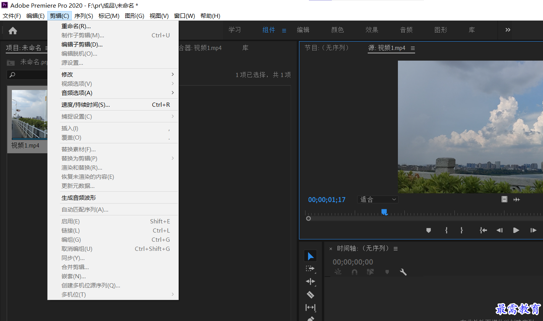Click the Home icon
Viewport: 543px width, 321px height.
tap(13, 31)
